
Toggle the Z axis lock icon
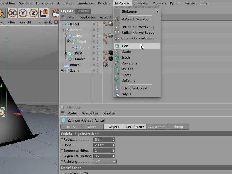34,13
